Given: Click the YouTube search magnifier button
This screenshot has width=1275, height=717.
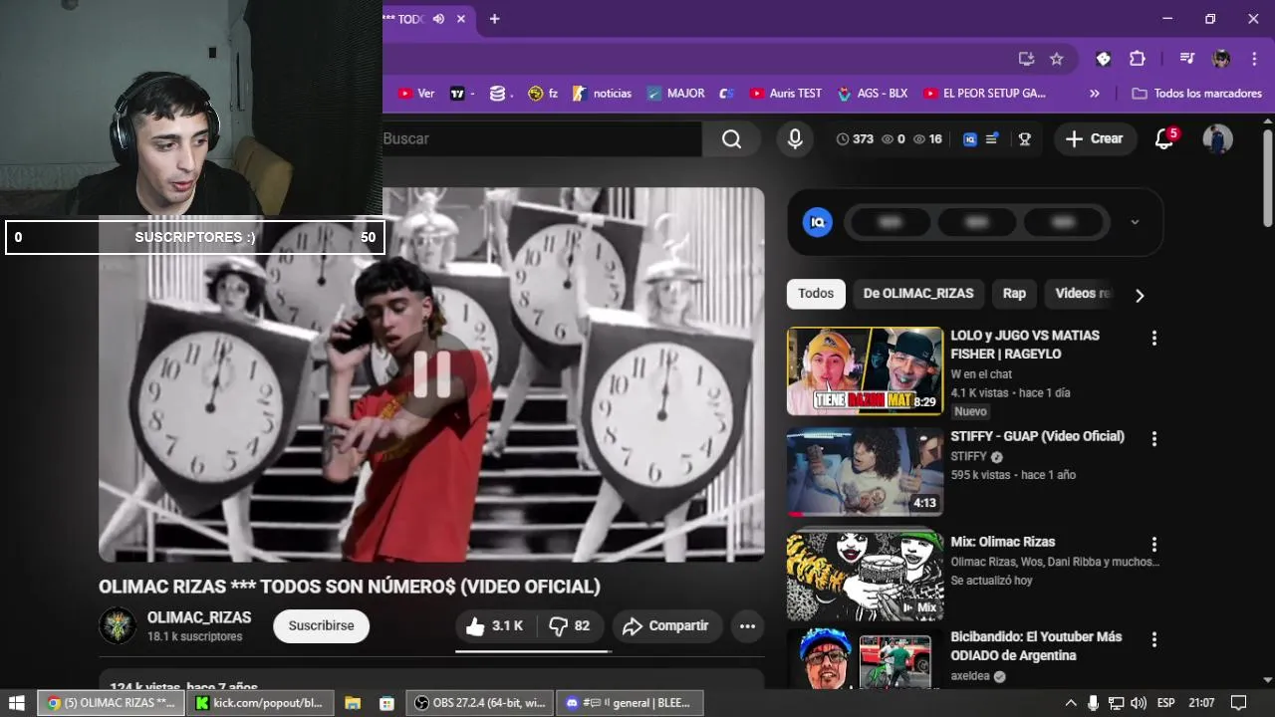Looking at the screenshot, I should [732, 139].
